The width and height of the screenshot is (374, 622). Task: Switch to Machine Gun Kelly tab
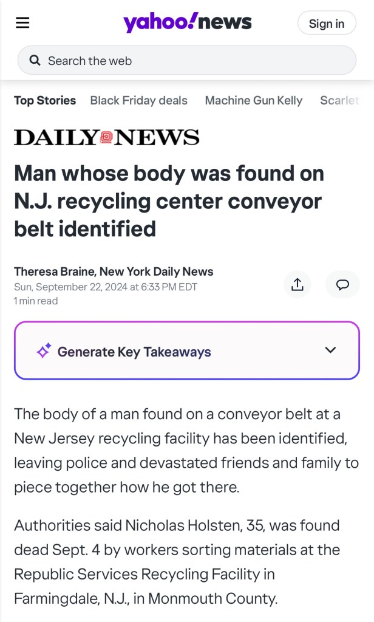pos(253,100)
